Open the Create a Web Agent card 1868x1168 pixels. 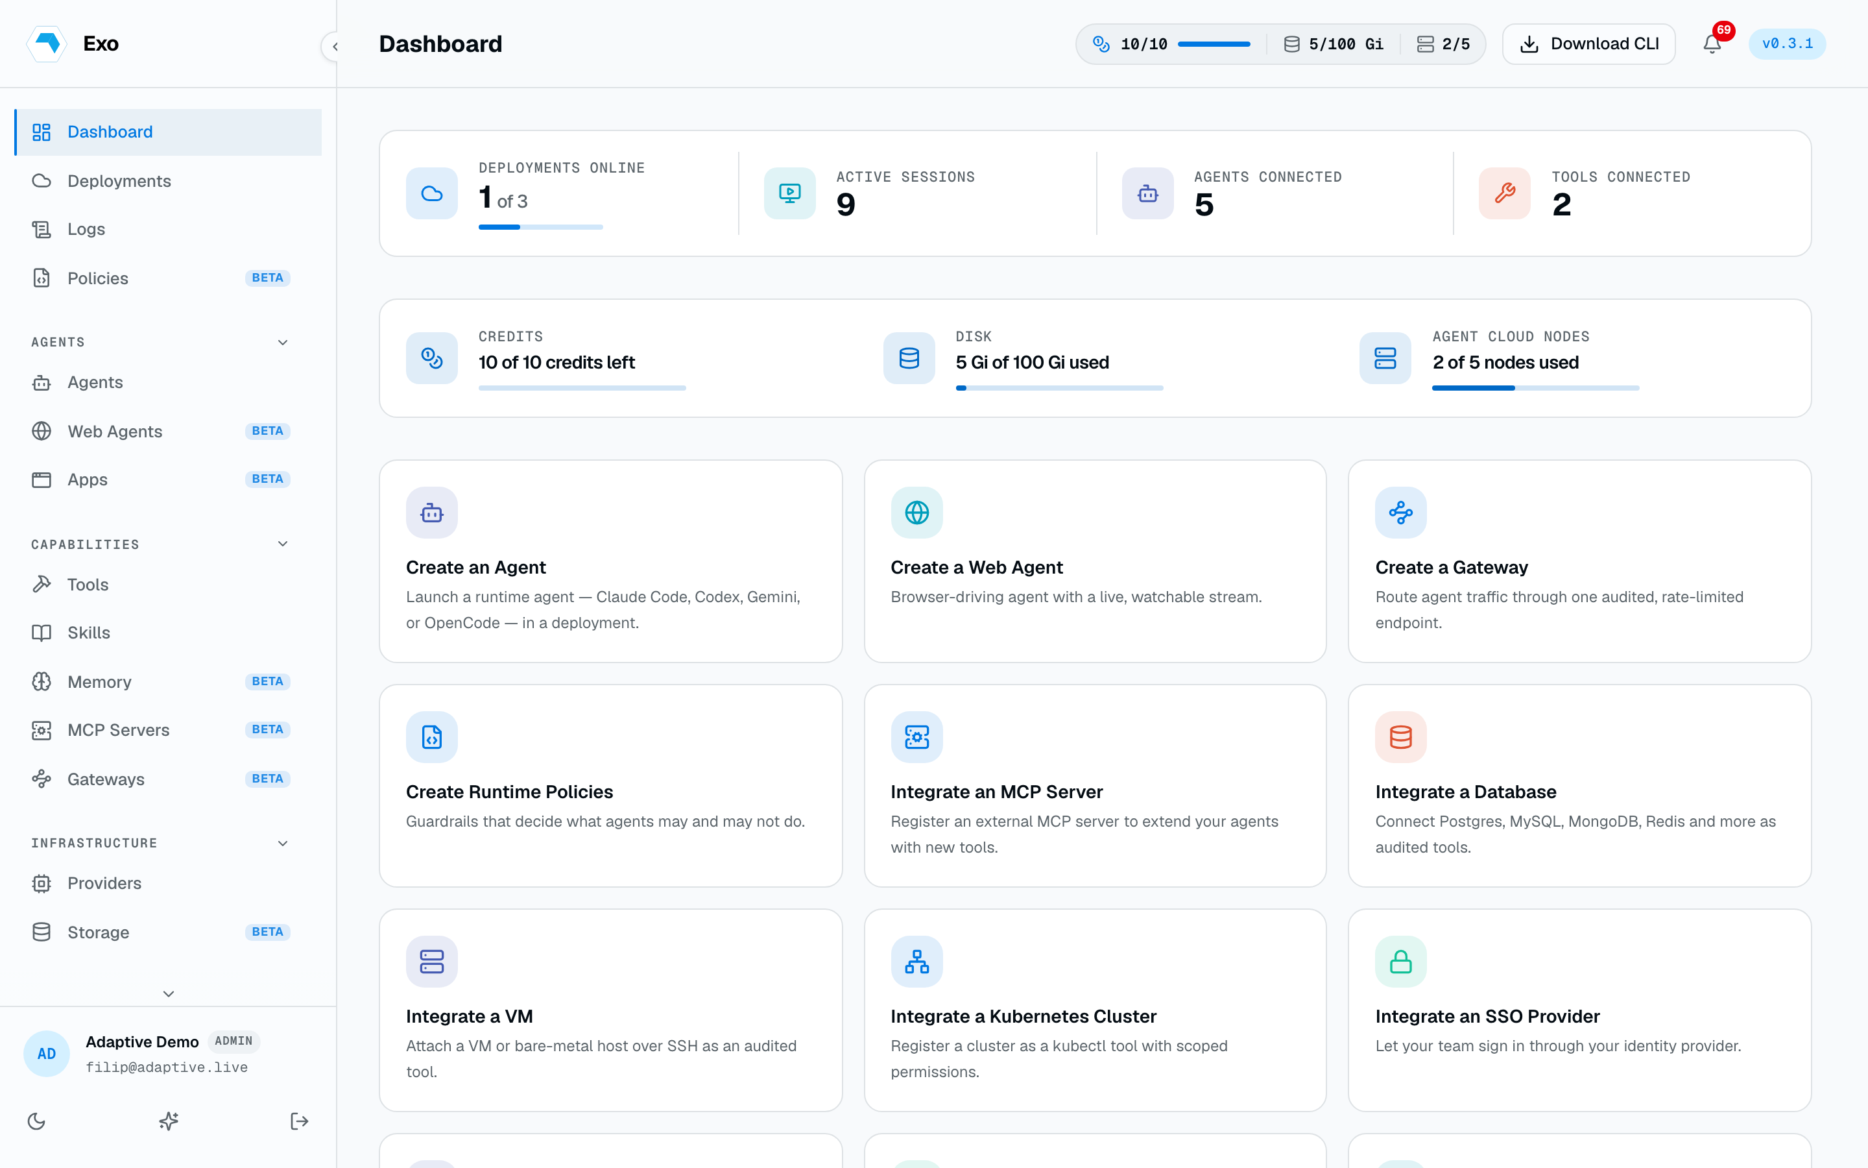point(1095,561)
